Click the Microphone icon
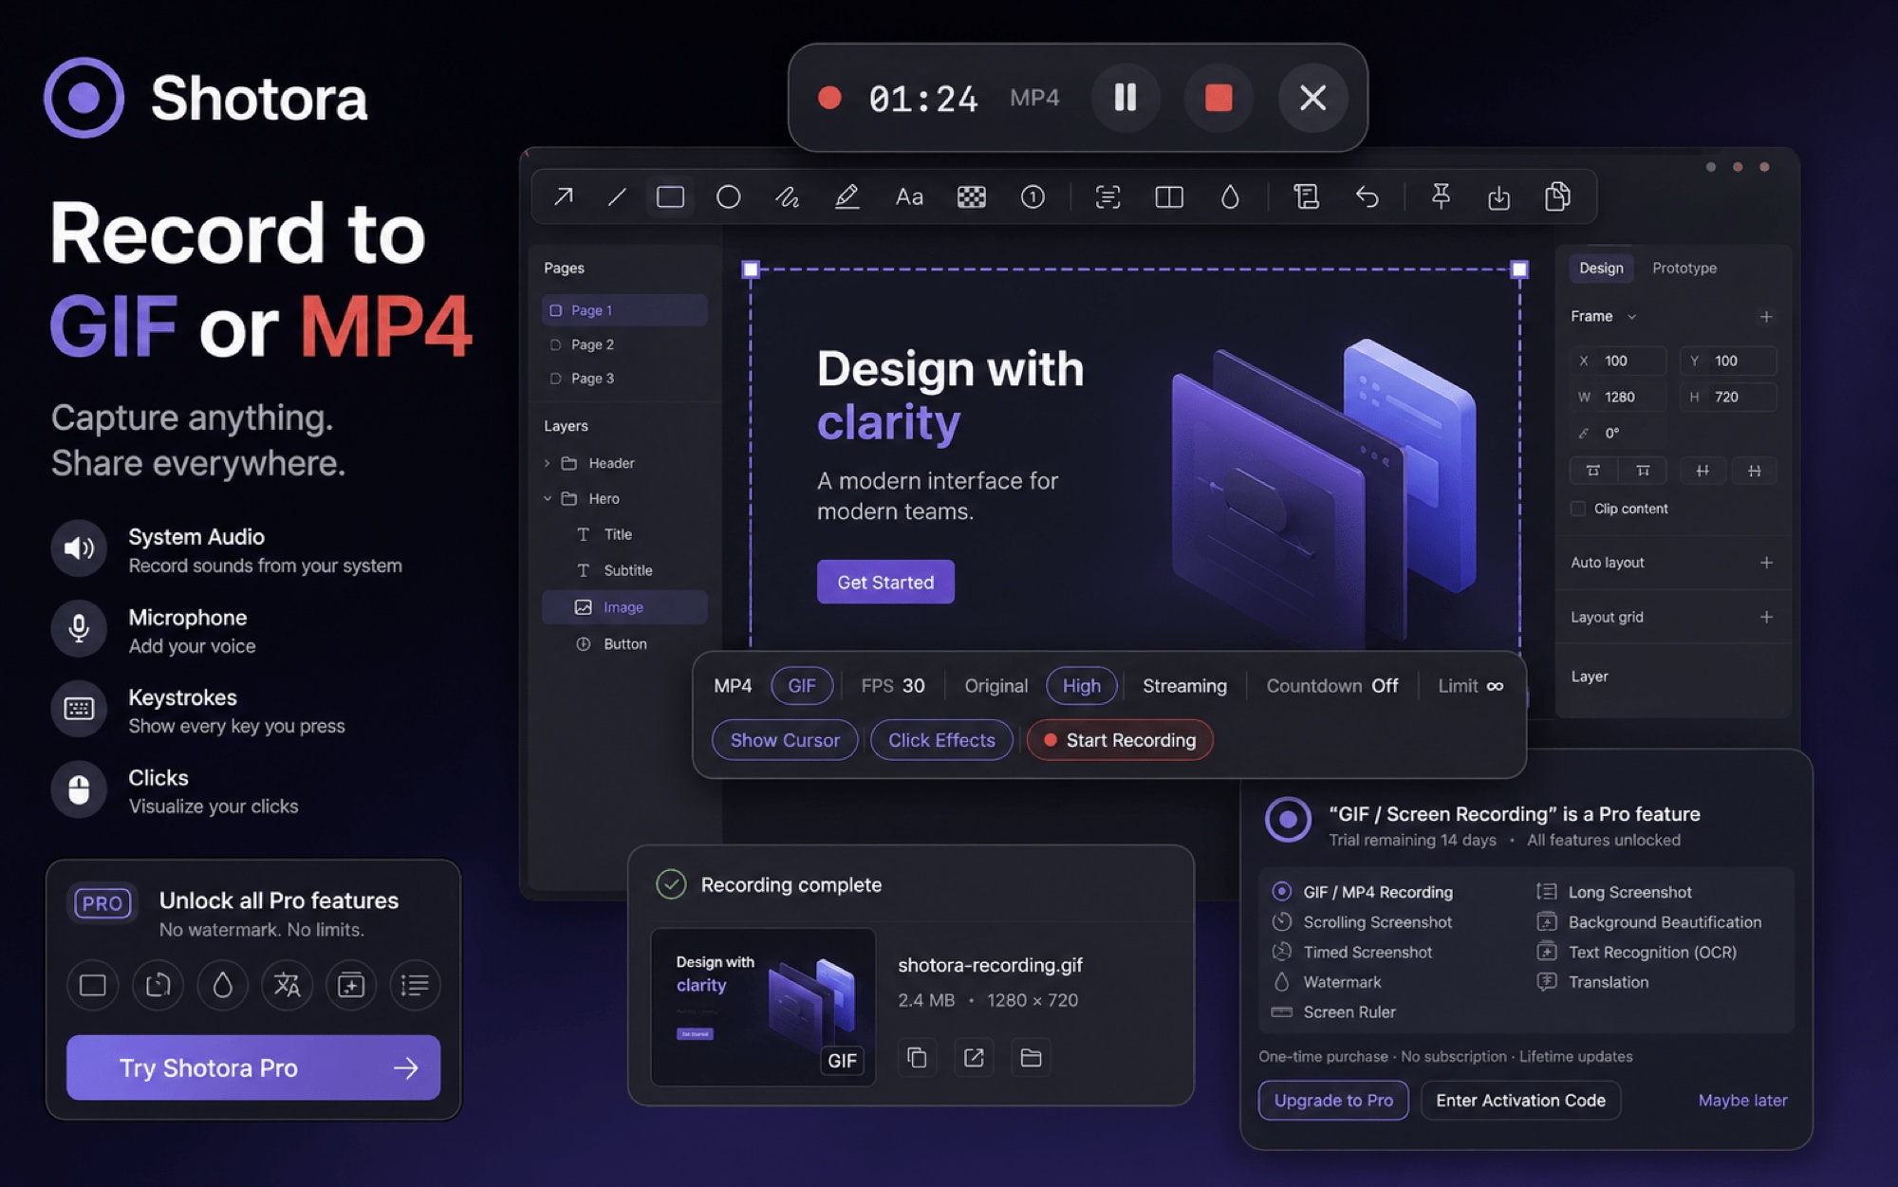Screen dimensions: 1898x1187 (x=79, y=628)
